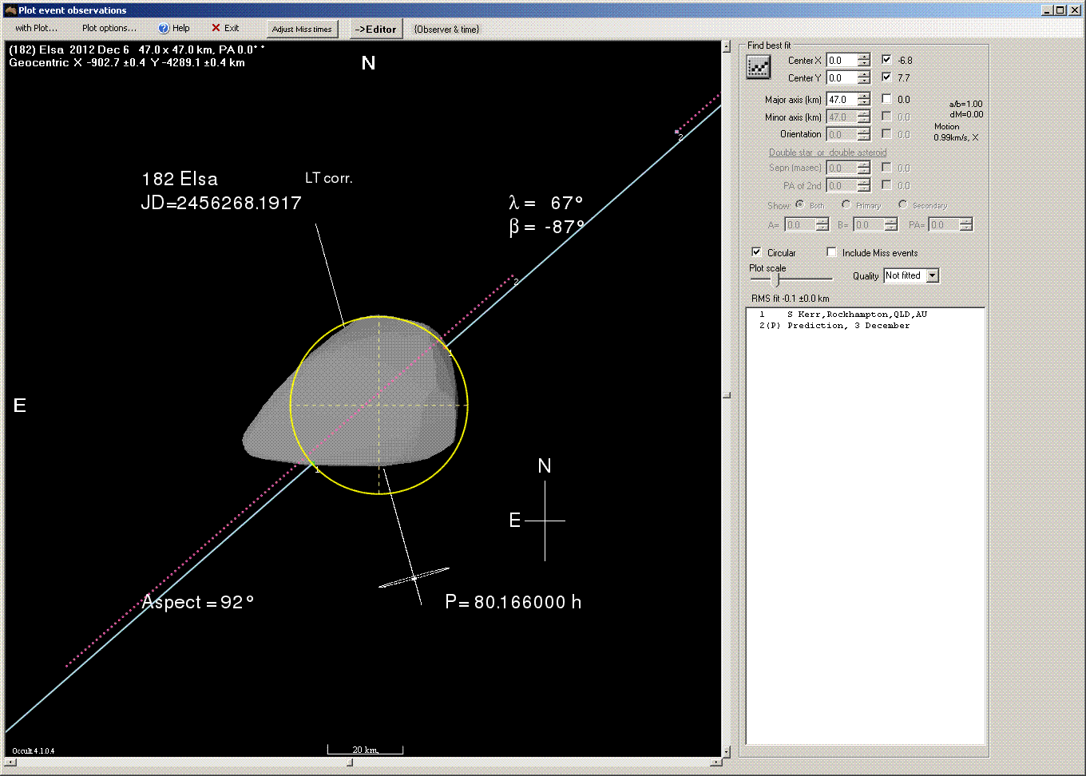Open the Quality dropdown

932,275
